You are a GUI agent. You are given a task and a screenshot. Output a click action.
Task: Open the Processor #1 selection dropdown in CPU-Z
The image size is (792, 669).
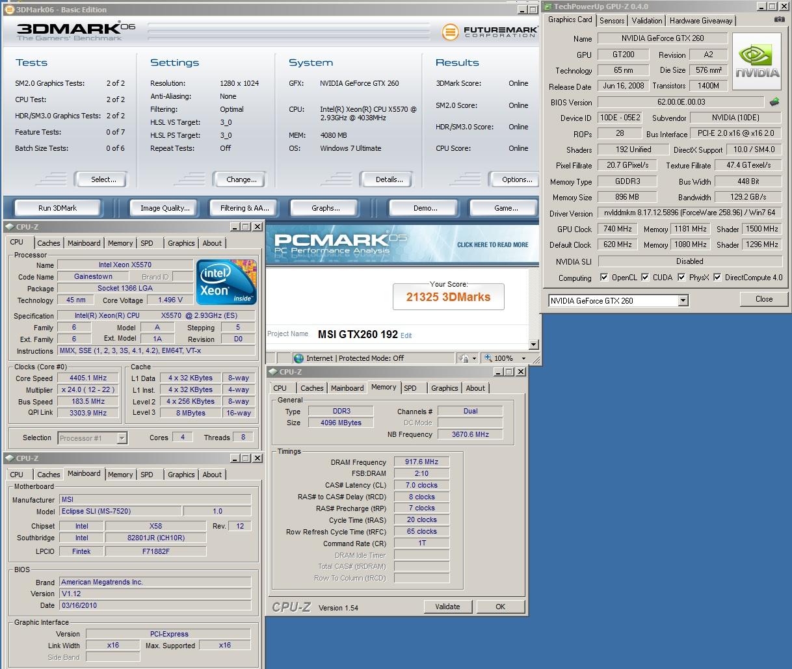tap(122, 438)
